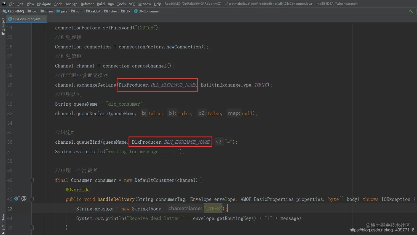417x235 pixels.
Task: Open the File menu
Action: click(x=12, y=4)
